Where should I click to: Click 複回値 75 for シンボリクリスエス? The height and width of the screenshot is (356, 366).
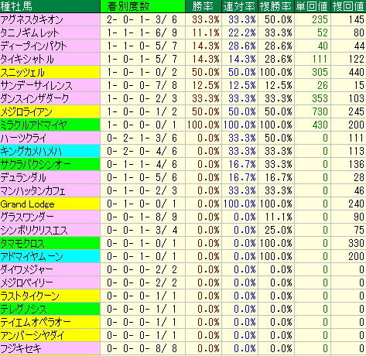[x=359, y=230]
